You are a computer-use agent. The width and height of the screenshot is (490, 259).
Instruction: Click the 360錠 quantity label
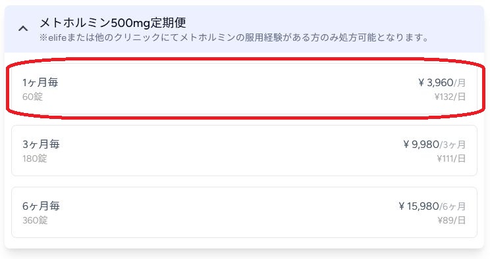(35, 220)
